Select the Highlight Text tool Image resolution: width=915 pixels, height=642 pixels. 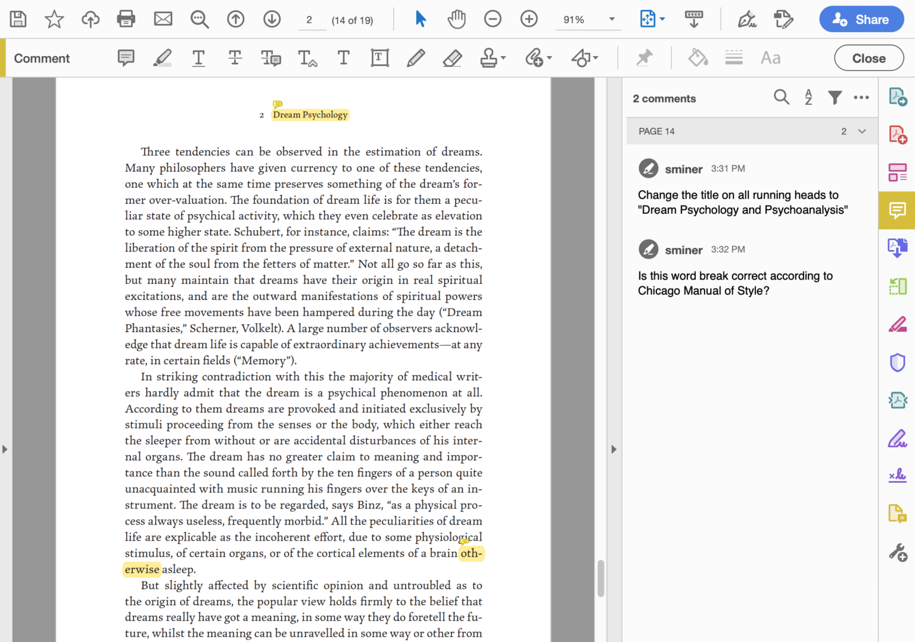pos(162,58)
